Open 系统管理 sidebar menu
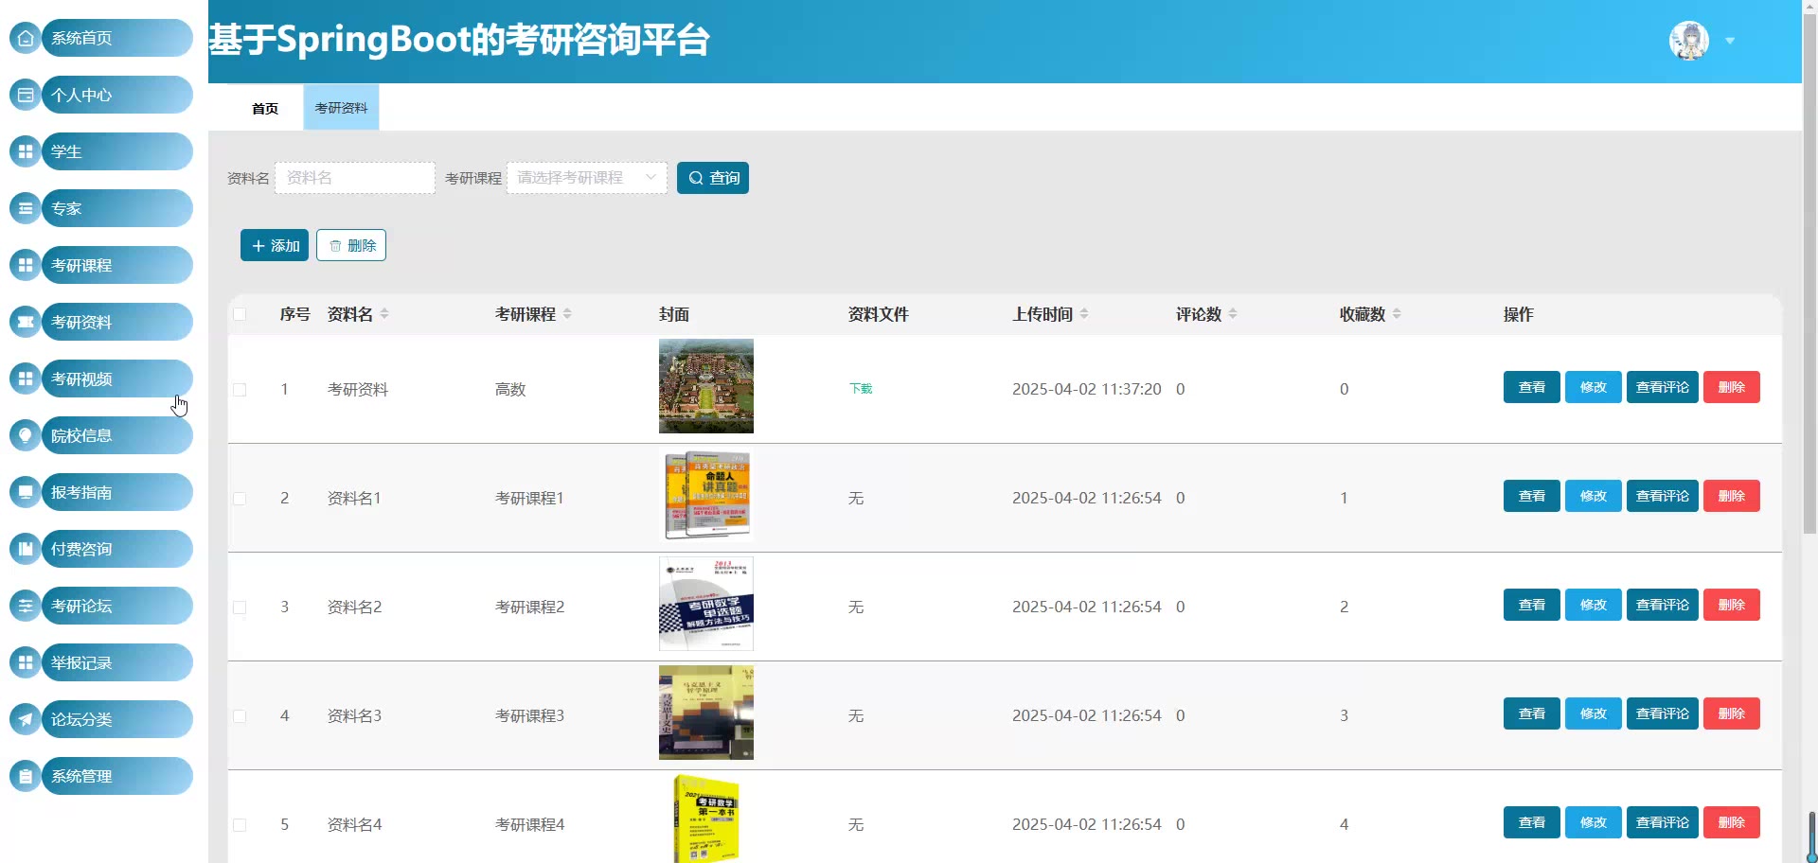Viewport: 1818px width, 863px height. click(117, 776)
